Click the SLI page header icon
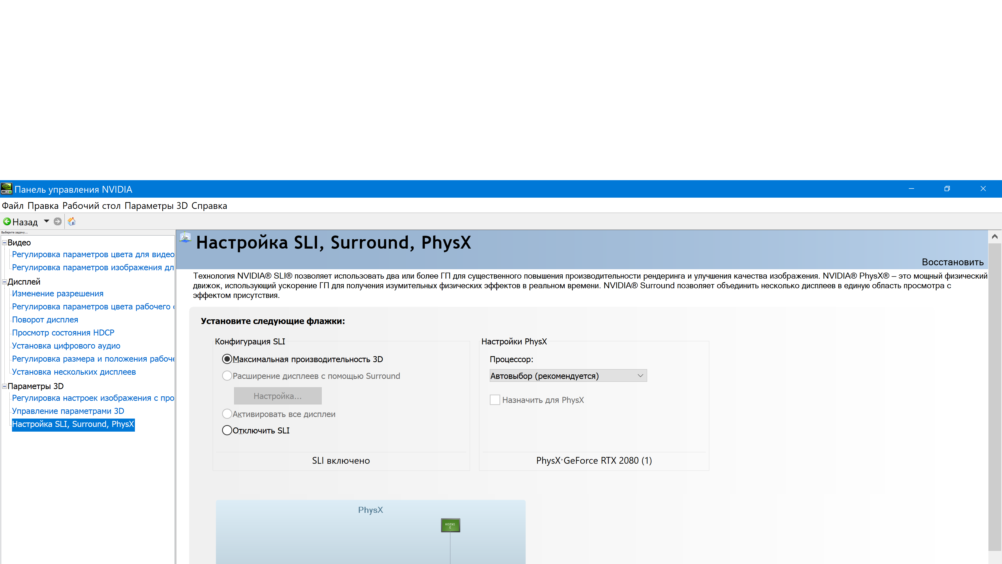Screen dimensions: 1002x564 point(186,237)
